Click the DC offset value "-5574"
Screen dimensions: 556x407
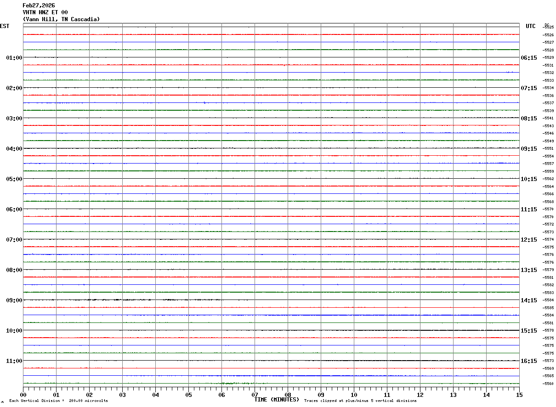[548, 240]
